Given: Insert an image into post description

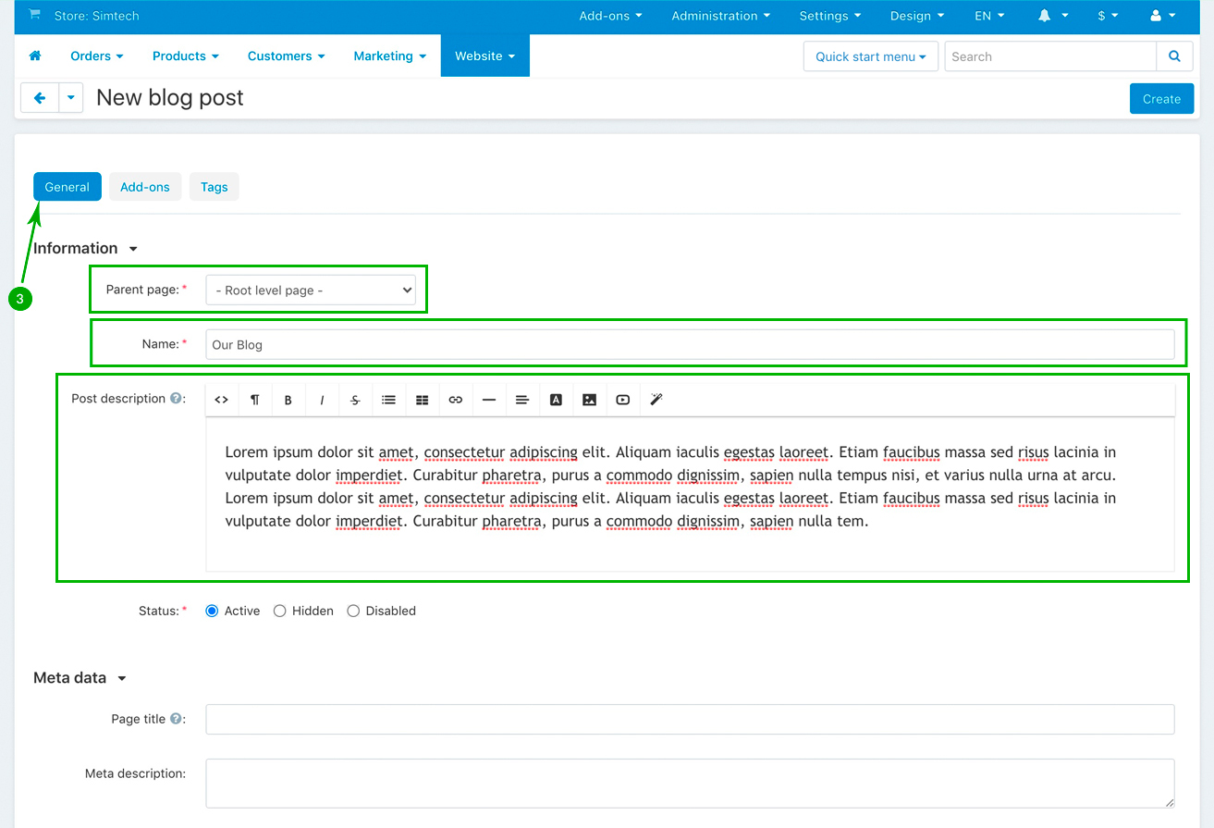Looking at the screenshot, I should (x=589, y=400).
